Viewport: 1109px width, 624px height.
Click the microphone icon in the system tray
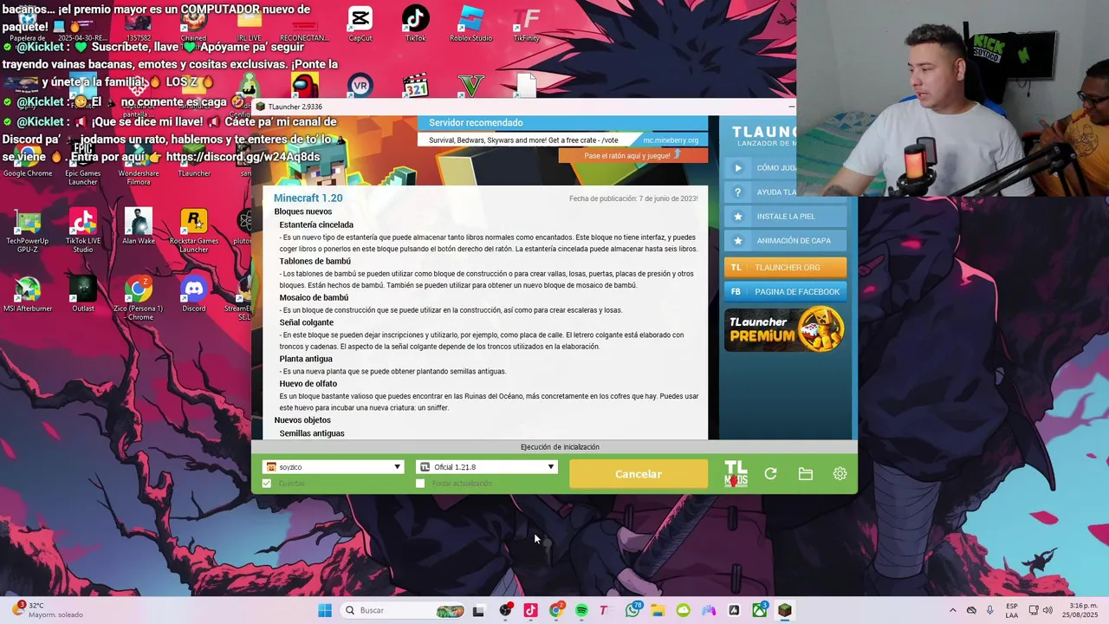click(990, 610)
